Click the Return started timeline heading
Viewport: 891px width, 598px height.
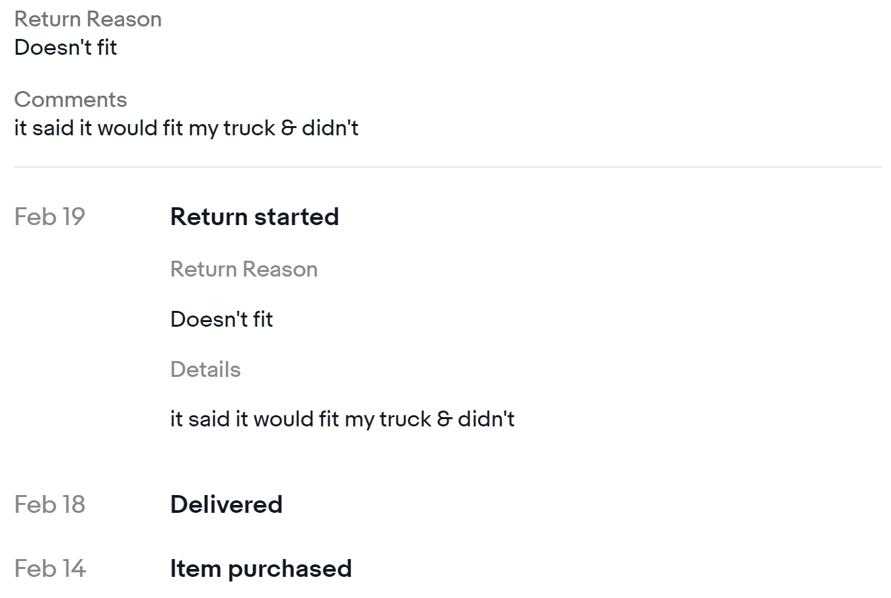coord(254,216)
